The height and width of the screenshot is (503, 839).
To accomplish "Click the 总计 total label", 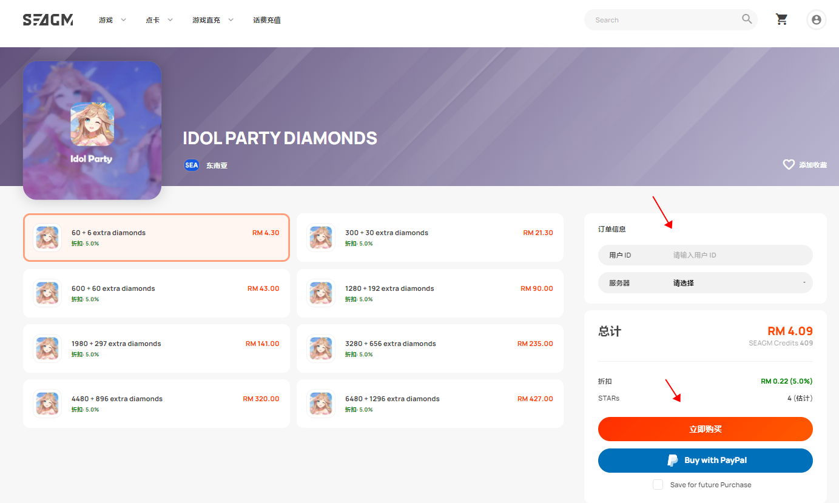I will [x=610, y=331].
